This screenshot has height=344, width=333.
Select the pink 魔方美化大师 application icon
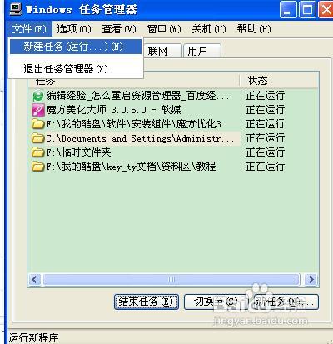(x=38, y=110)
